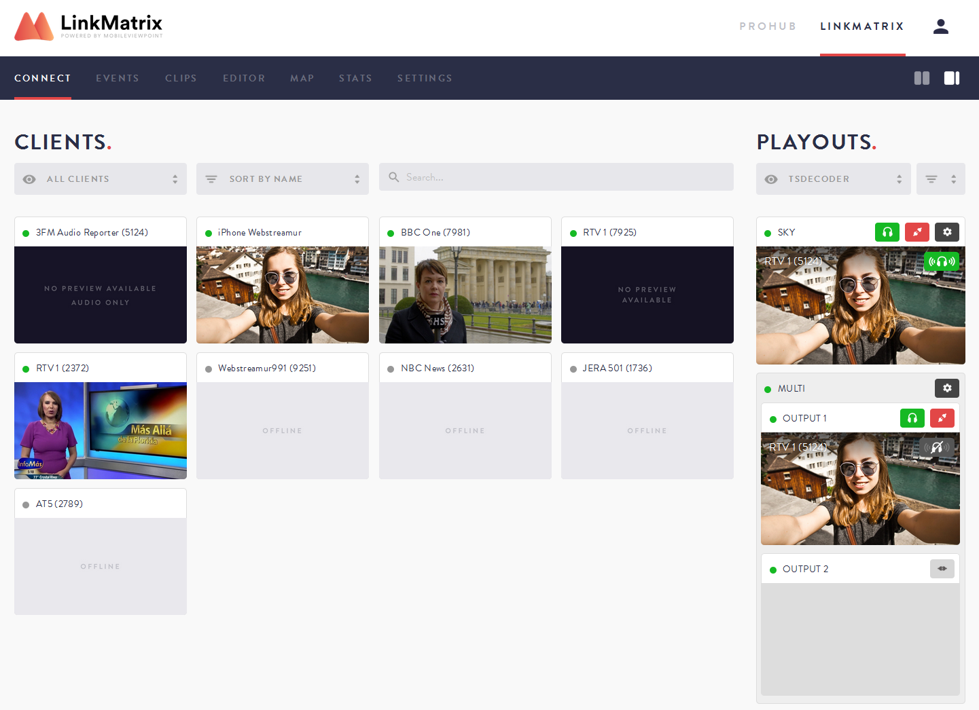
Task: Select the RTV 1 (2372) preview thumbnail
Action: [x=101, y=430]
